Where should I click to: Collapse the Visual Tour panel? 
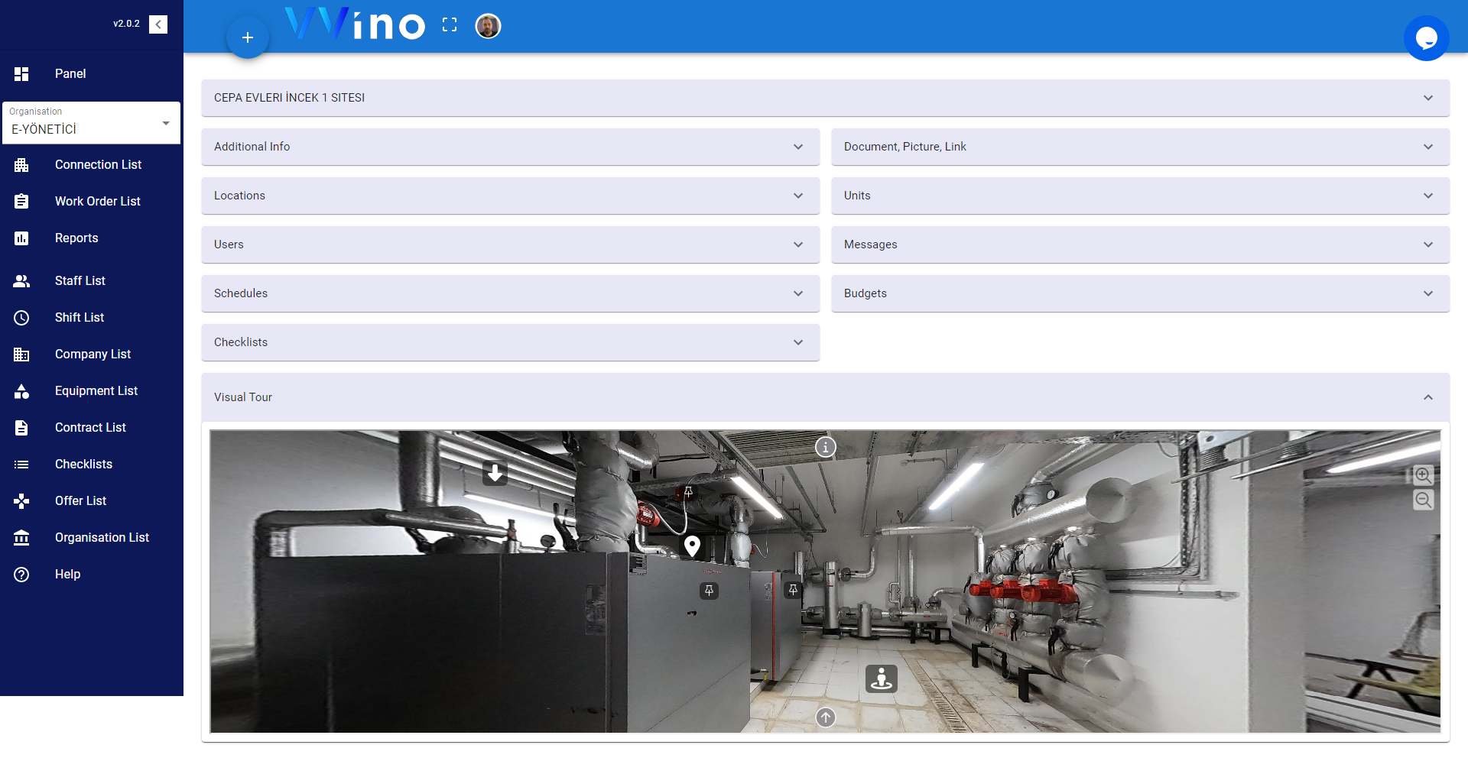[x=1427, y=397]
